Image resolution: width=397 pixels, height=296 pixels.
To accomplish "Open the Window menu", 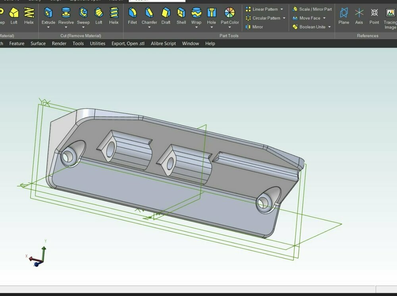I will click(x=191, y=43).
